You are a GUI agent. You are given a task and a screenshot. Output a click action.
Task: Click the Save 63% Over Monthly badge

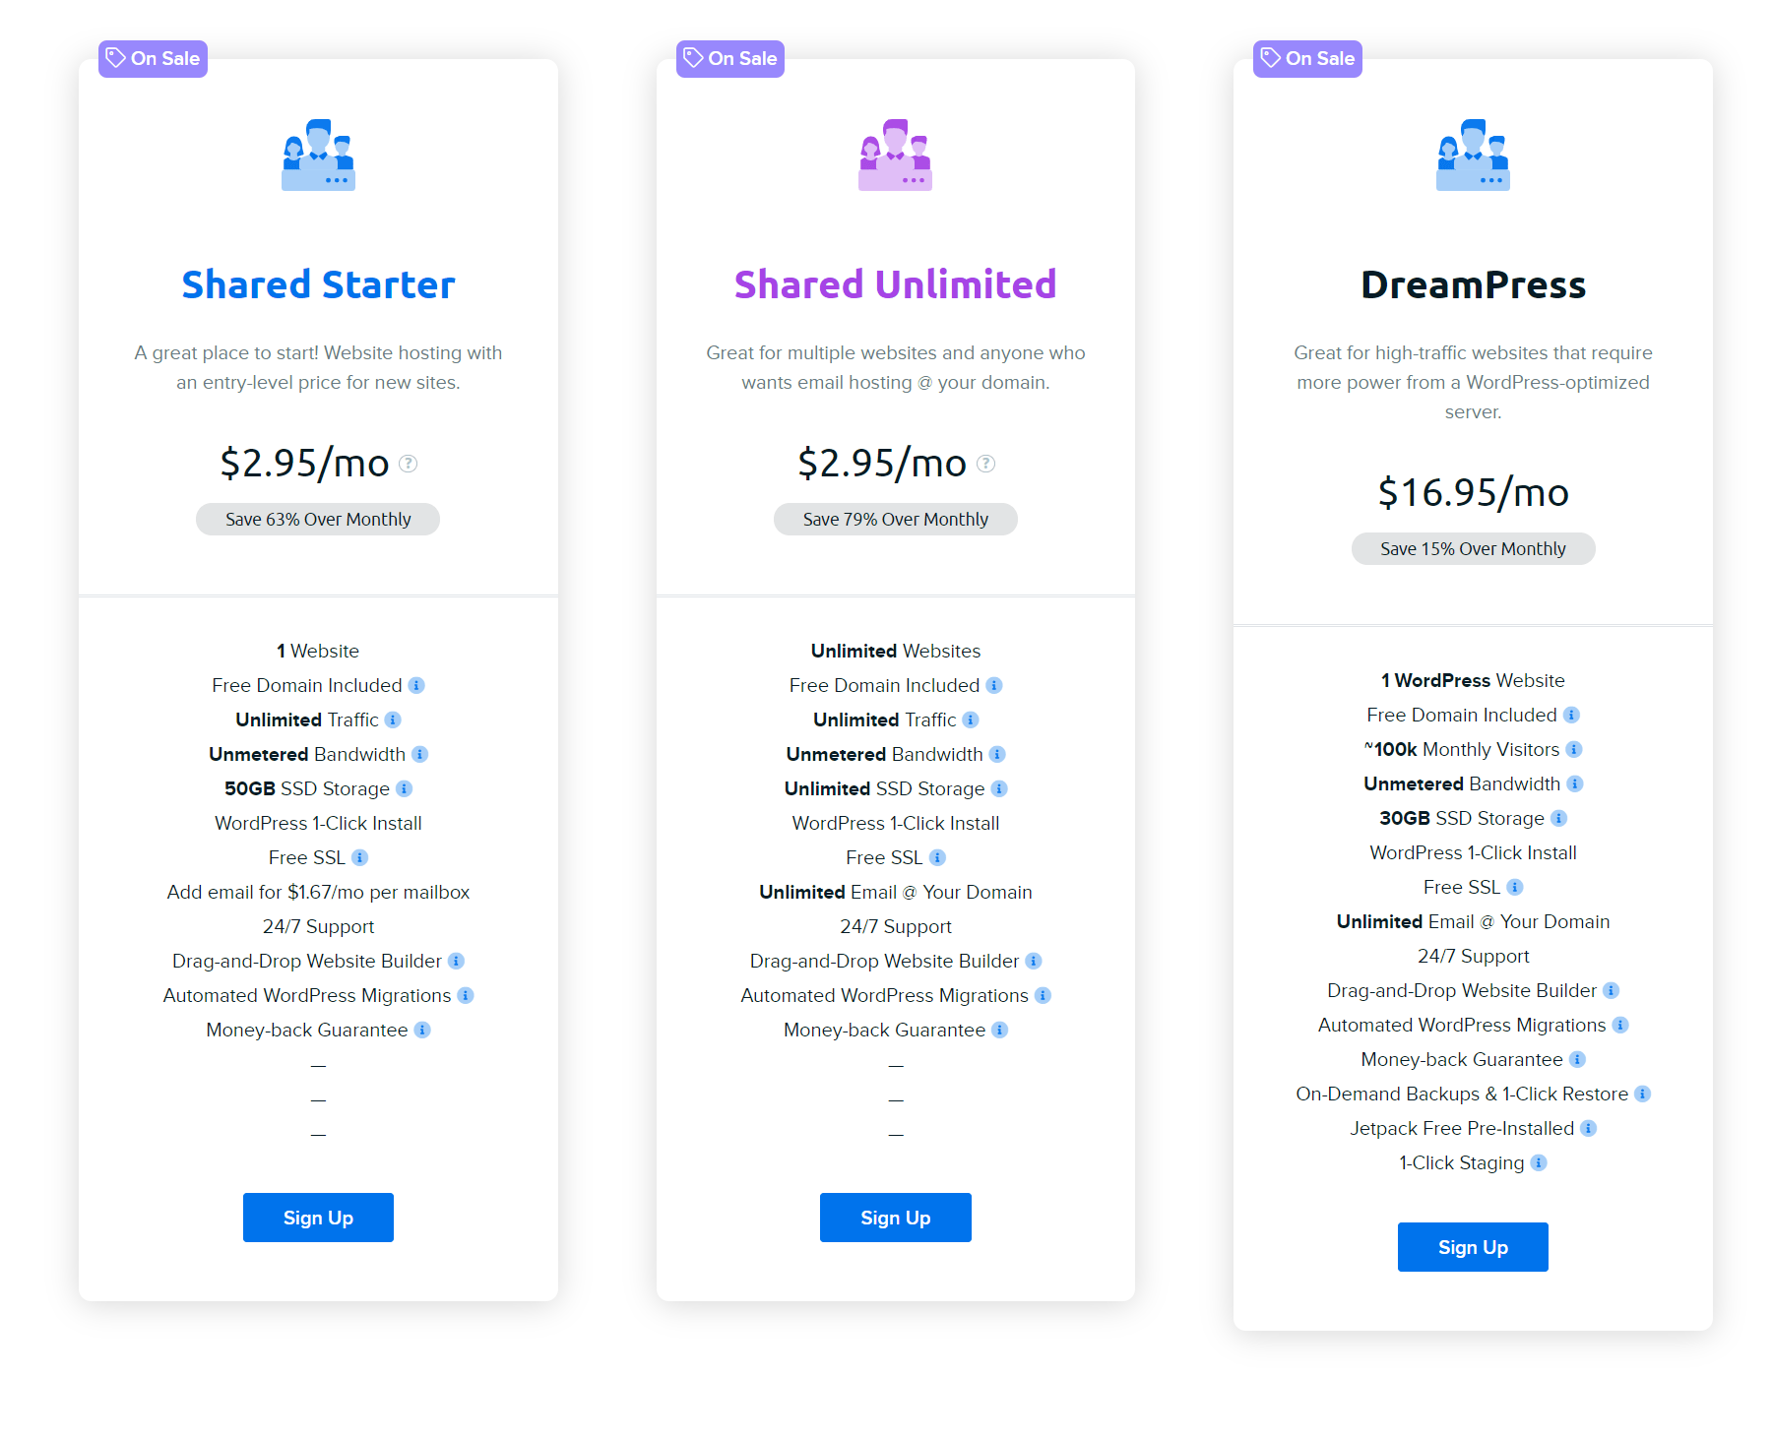(318, 519)
